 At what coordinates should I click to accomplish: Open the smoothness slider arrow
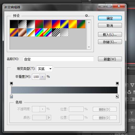43,77
